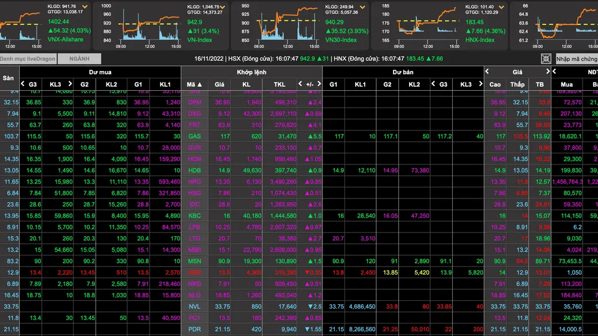Select stock symbol GAS
598x336 pixels.
194,136
